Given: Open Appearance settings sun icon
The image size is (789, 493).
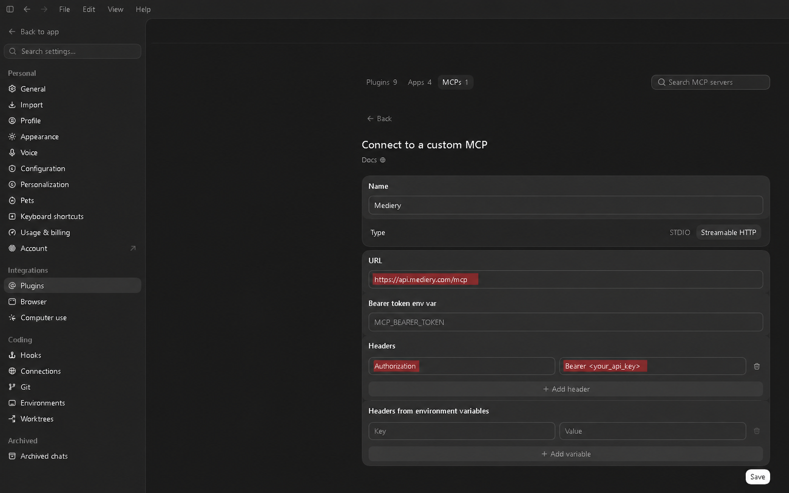Looking at the screenshot, I should click(12, 137).
